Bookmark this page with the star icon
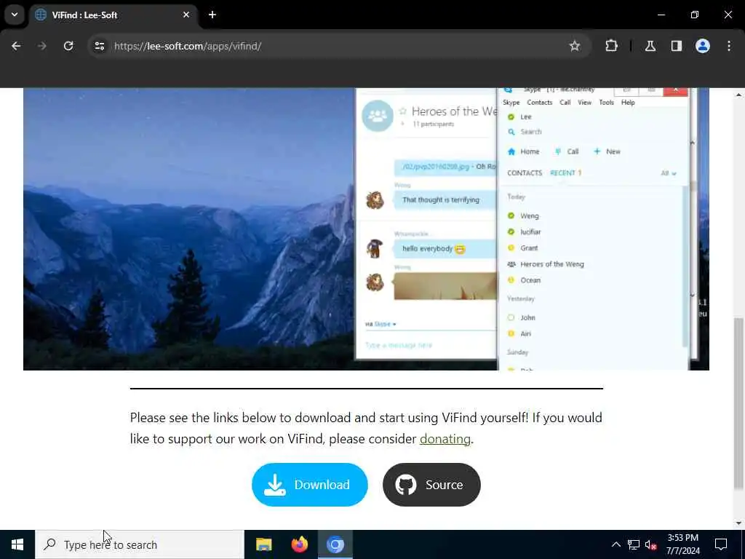This screenshot has width=745, height=559. tap(575, 46)
